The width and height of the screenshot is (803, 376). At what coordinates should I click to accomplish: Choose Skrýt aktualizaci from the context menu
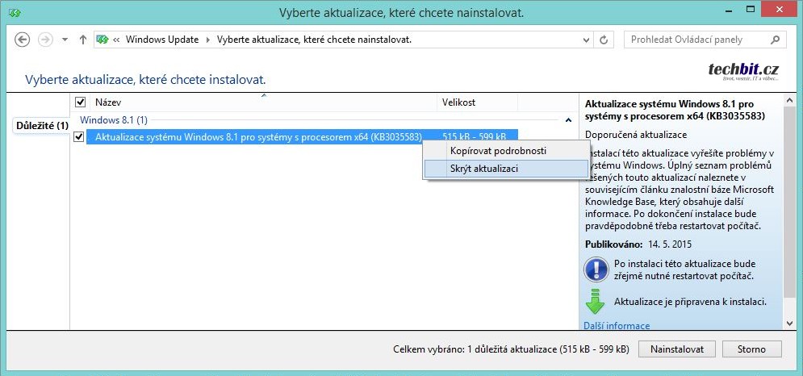(x=506, y=168)
